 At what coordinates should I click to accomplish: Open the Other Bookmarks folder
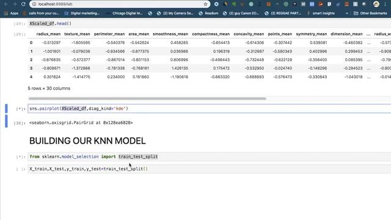370,13
